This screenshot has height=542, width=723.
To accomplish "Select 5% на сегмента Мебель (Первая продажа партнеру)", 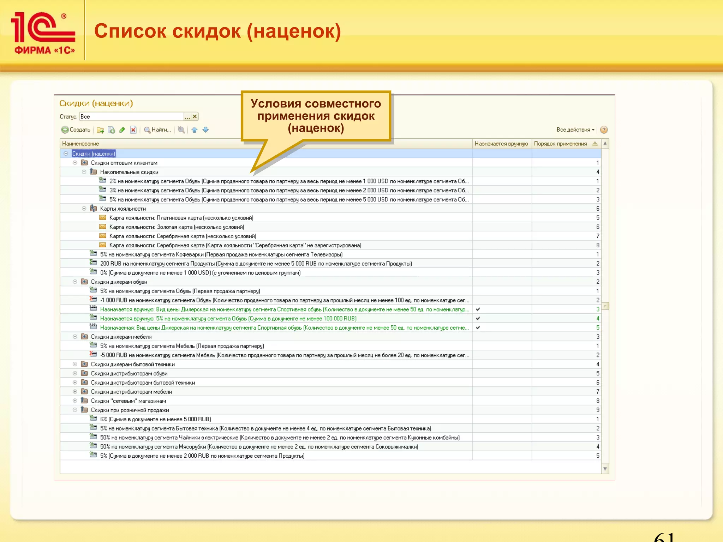I will pyautogui.click(x=331, y=346).
